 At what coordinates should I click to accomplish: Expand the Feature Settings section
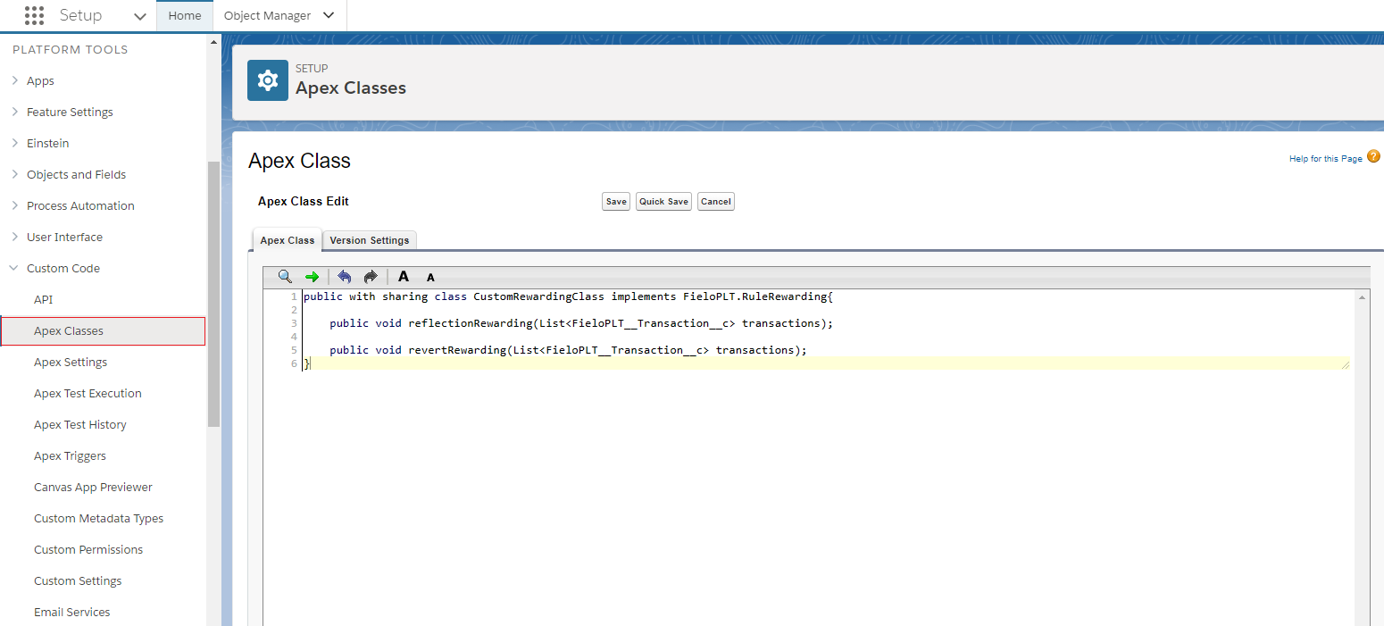click(15, 112)
